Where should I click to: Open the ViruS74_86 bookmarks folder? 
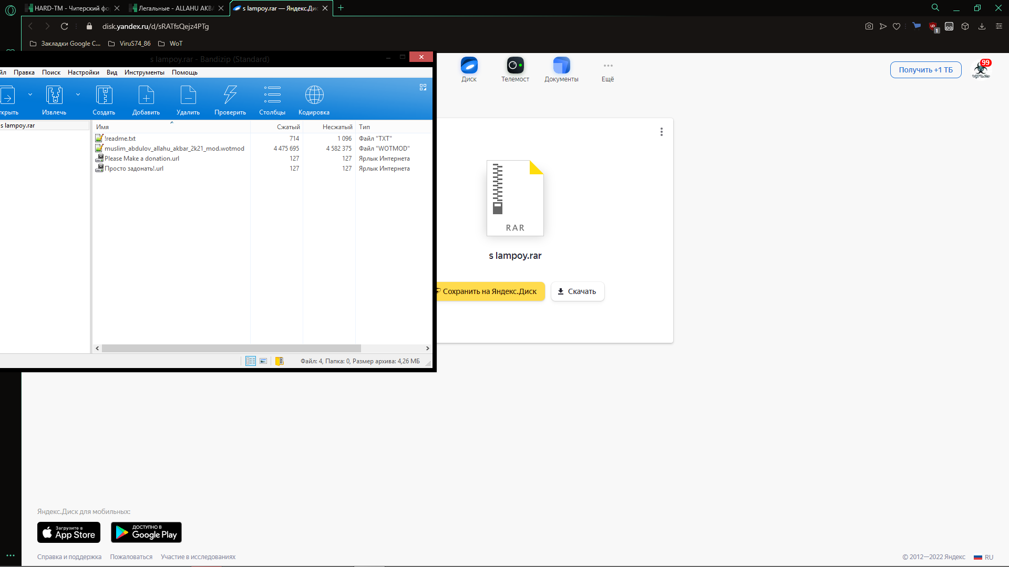pos(129,44)
